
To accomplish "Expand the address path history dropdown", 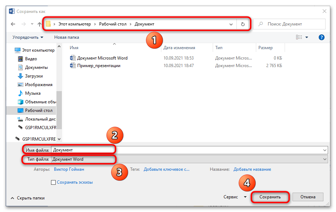I will click(x=231, y=24).
